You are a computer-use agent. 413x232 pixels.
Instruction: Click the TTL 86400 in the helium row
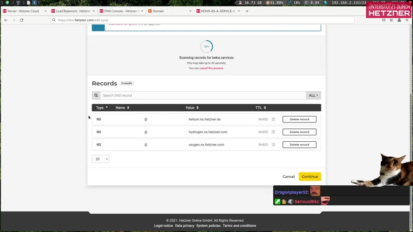click(263, 119)
